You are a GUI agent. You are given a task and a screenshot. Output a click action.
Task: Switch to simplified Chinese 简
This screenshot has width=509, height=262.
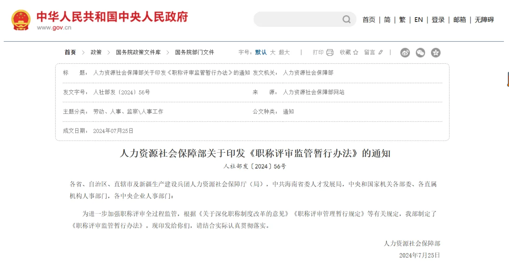[387, 20]
